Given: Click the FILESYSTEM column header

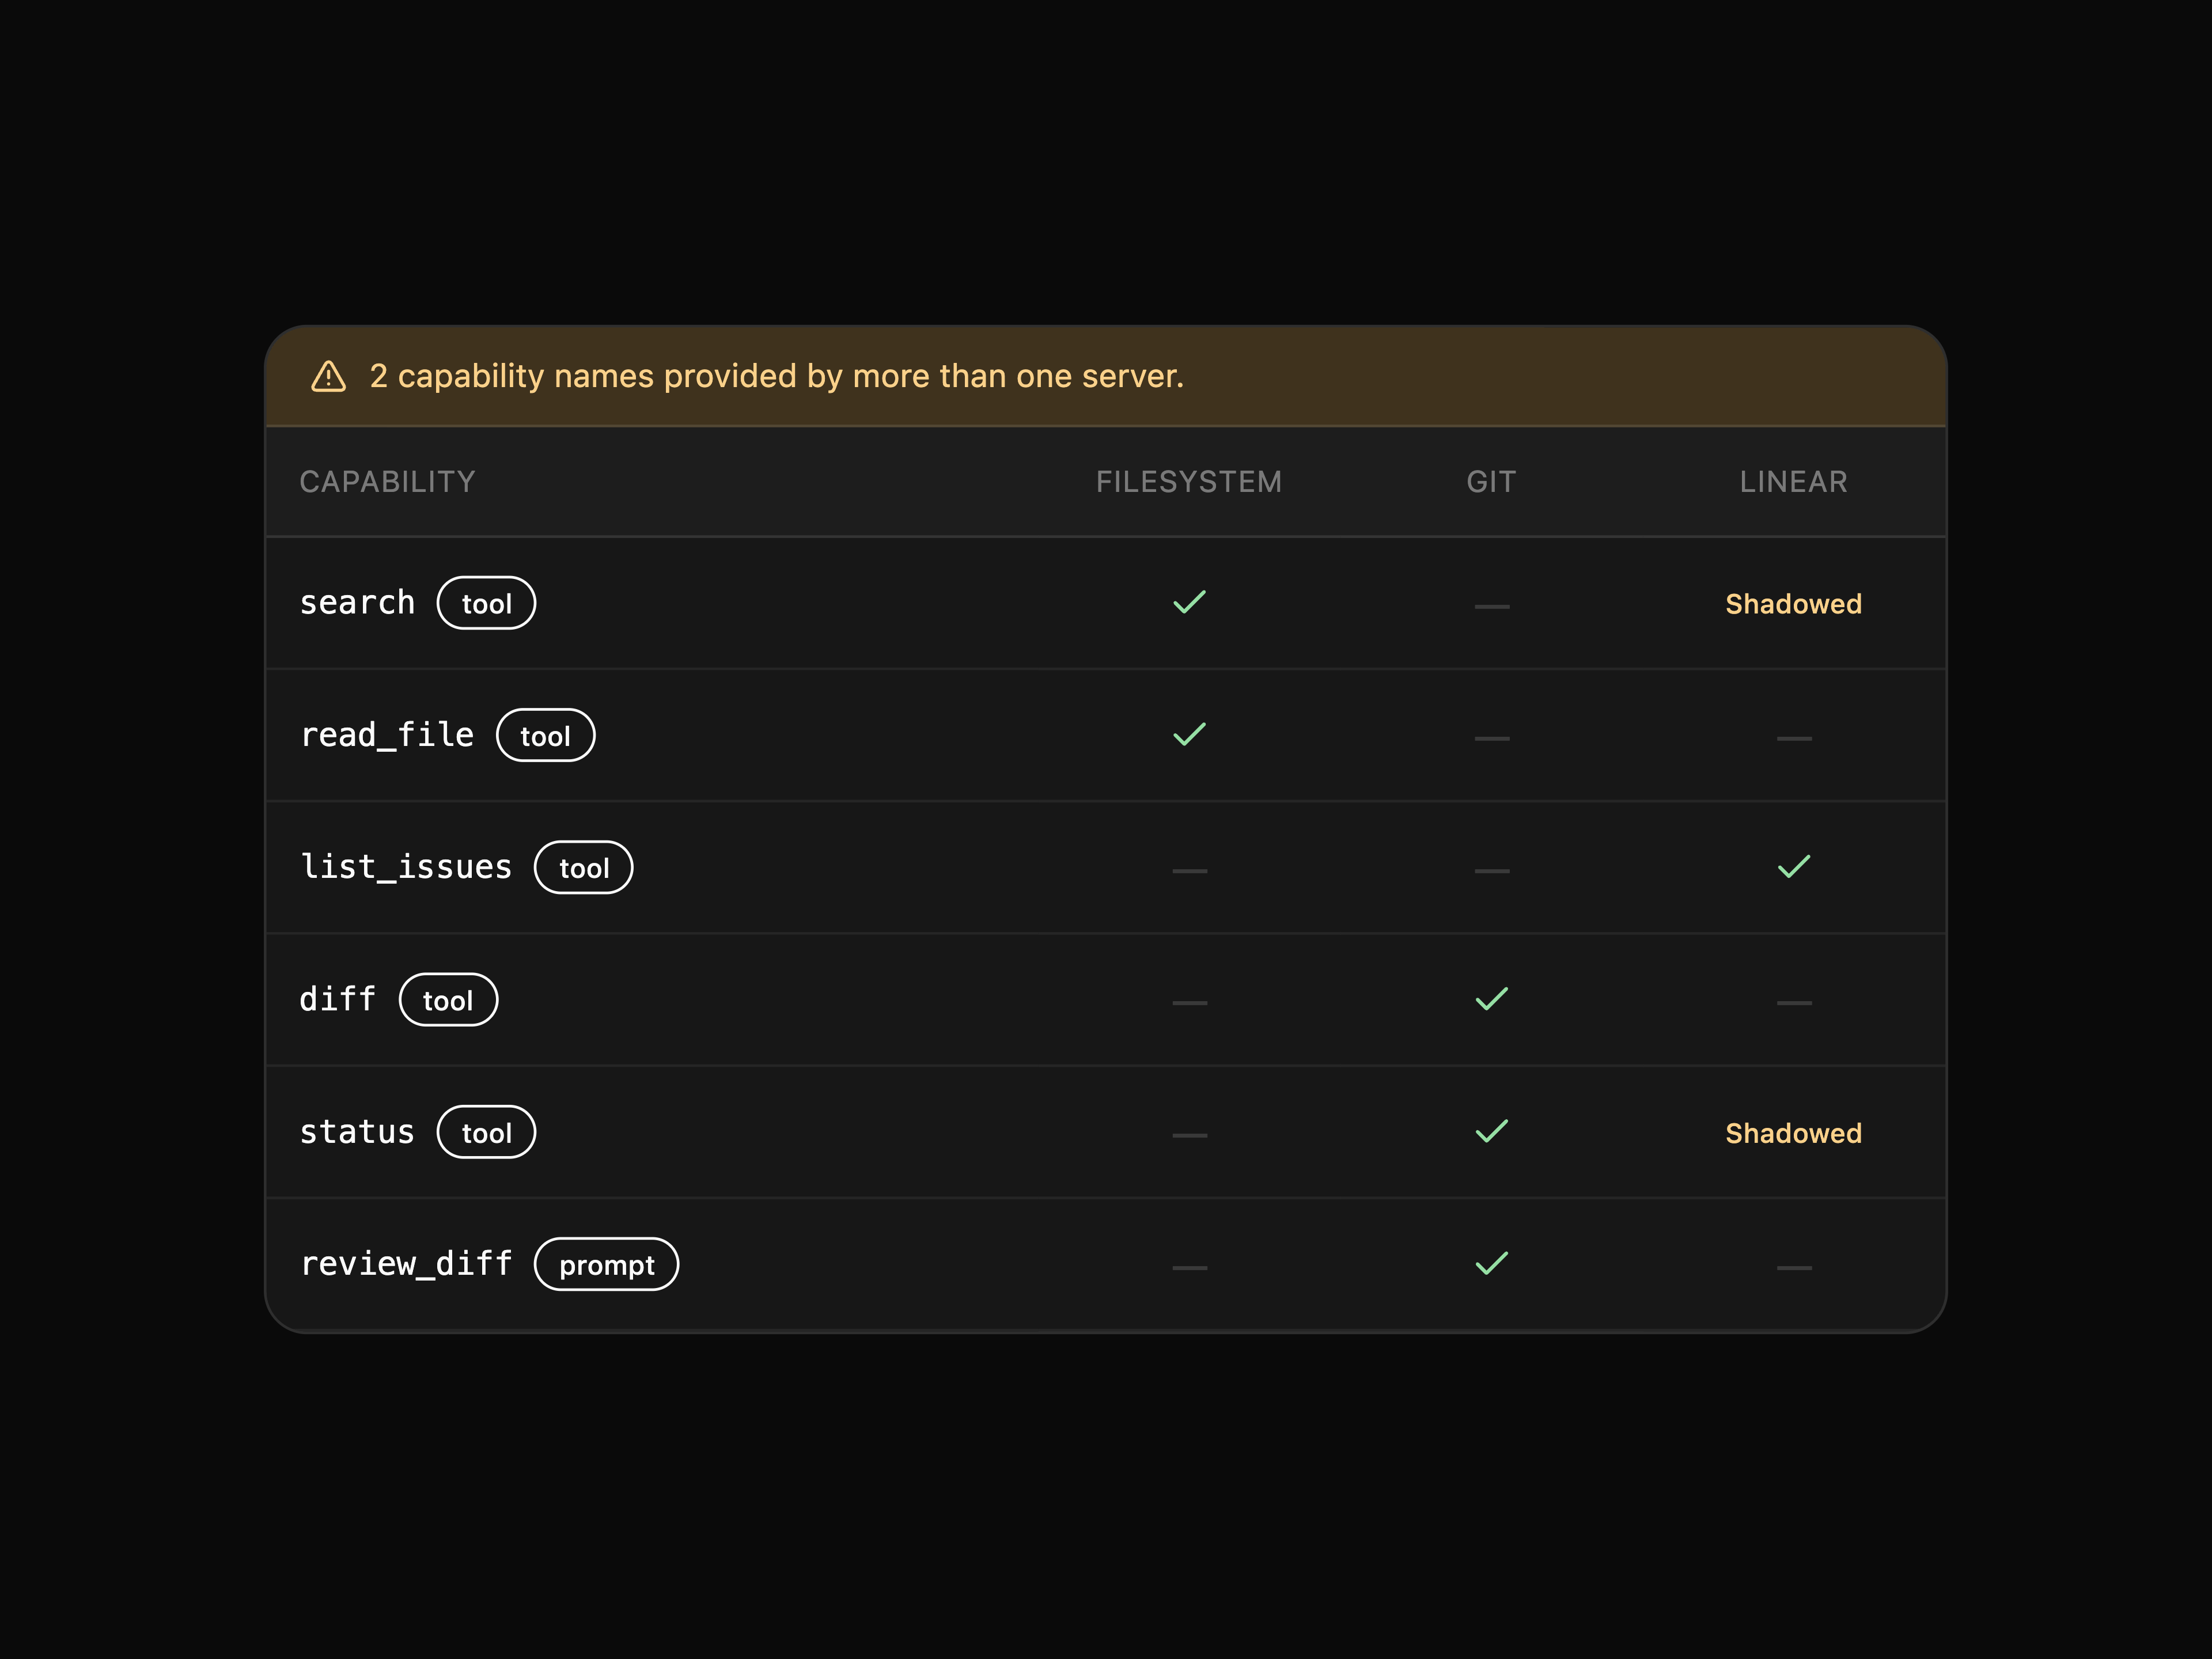Looking at the screenshot, I should coord(1189,482).
